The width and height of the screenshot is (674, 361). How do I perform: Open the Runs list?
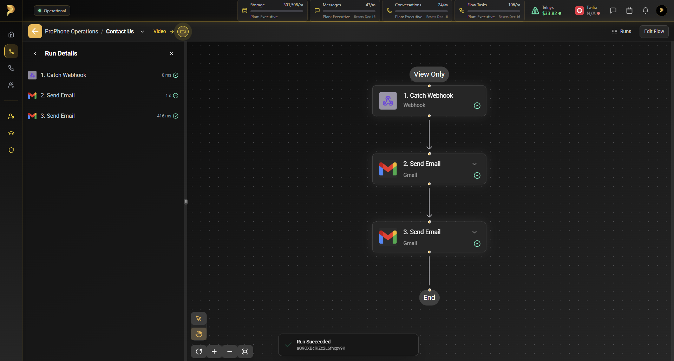tap(622, 32)
